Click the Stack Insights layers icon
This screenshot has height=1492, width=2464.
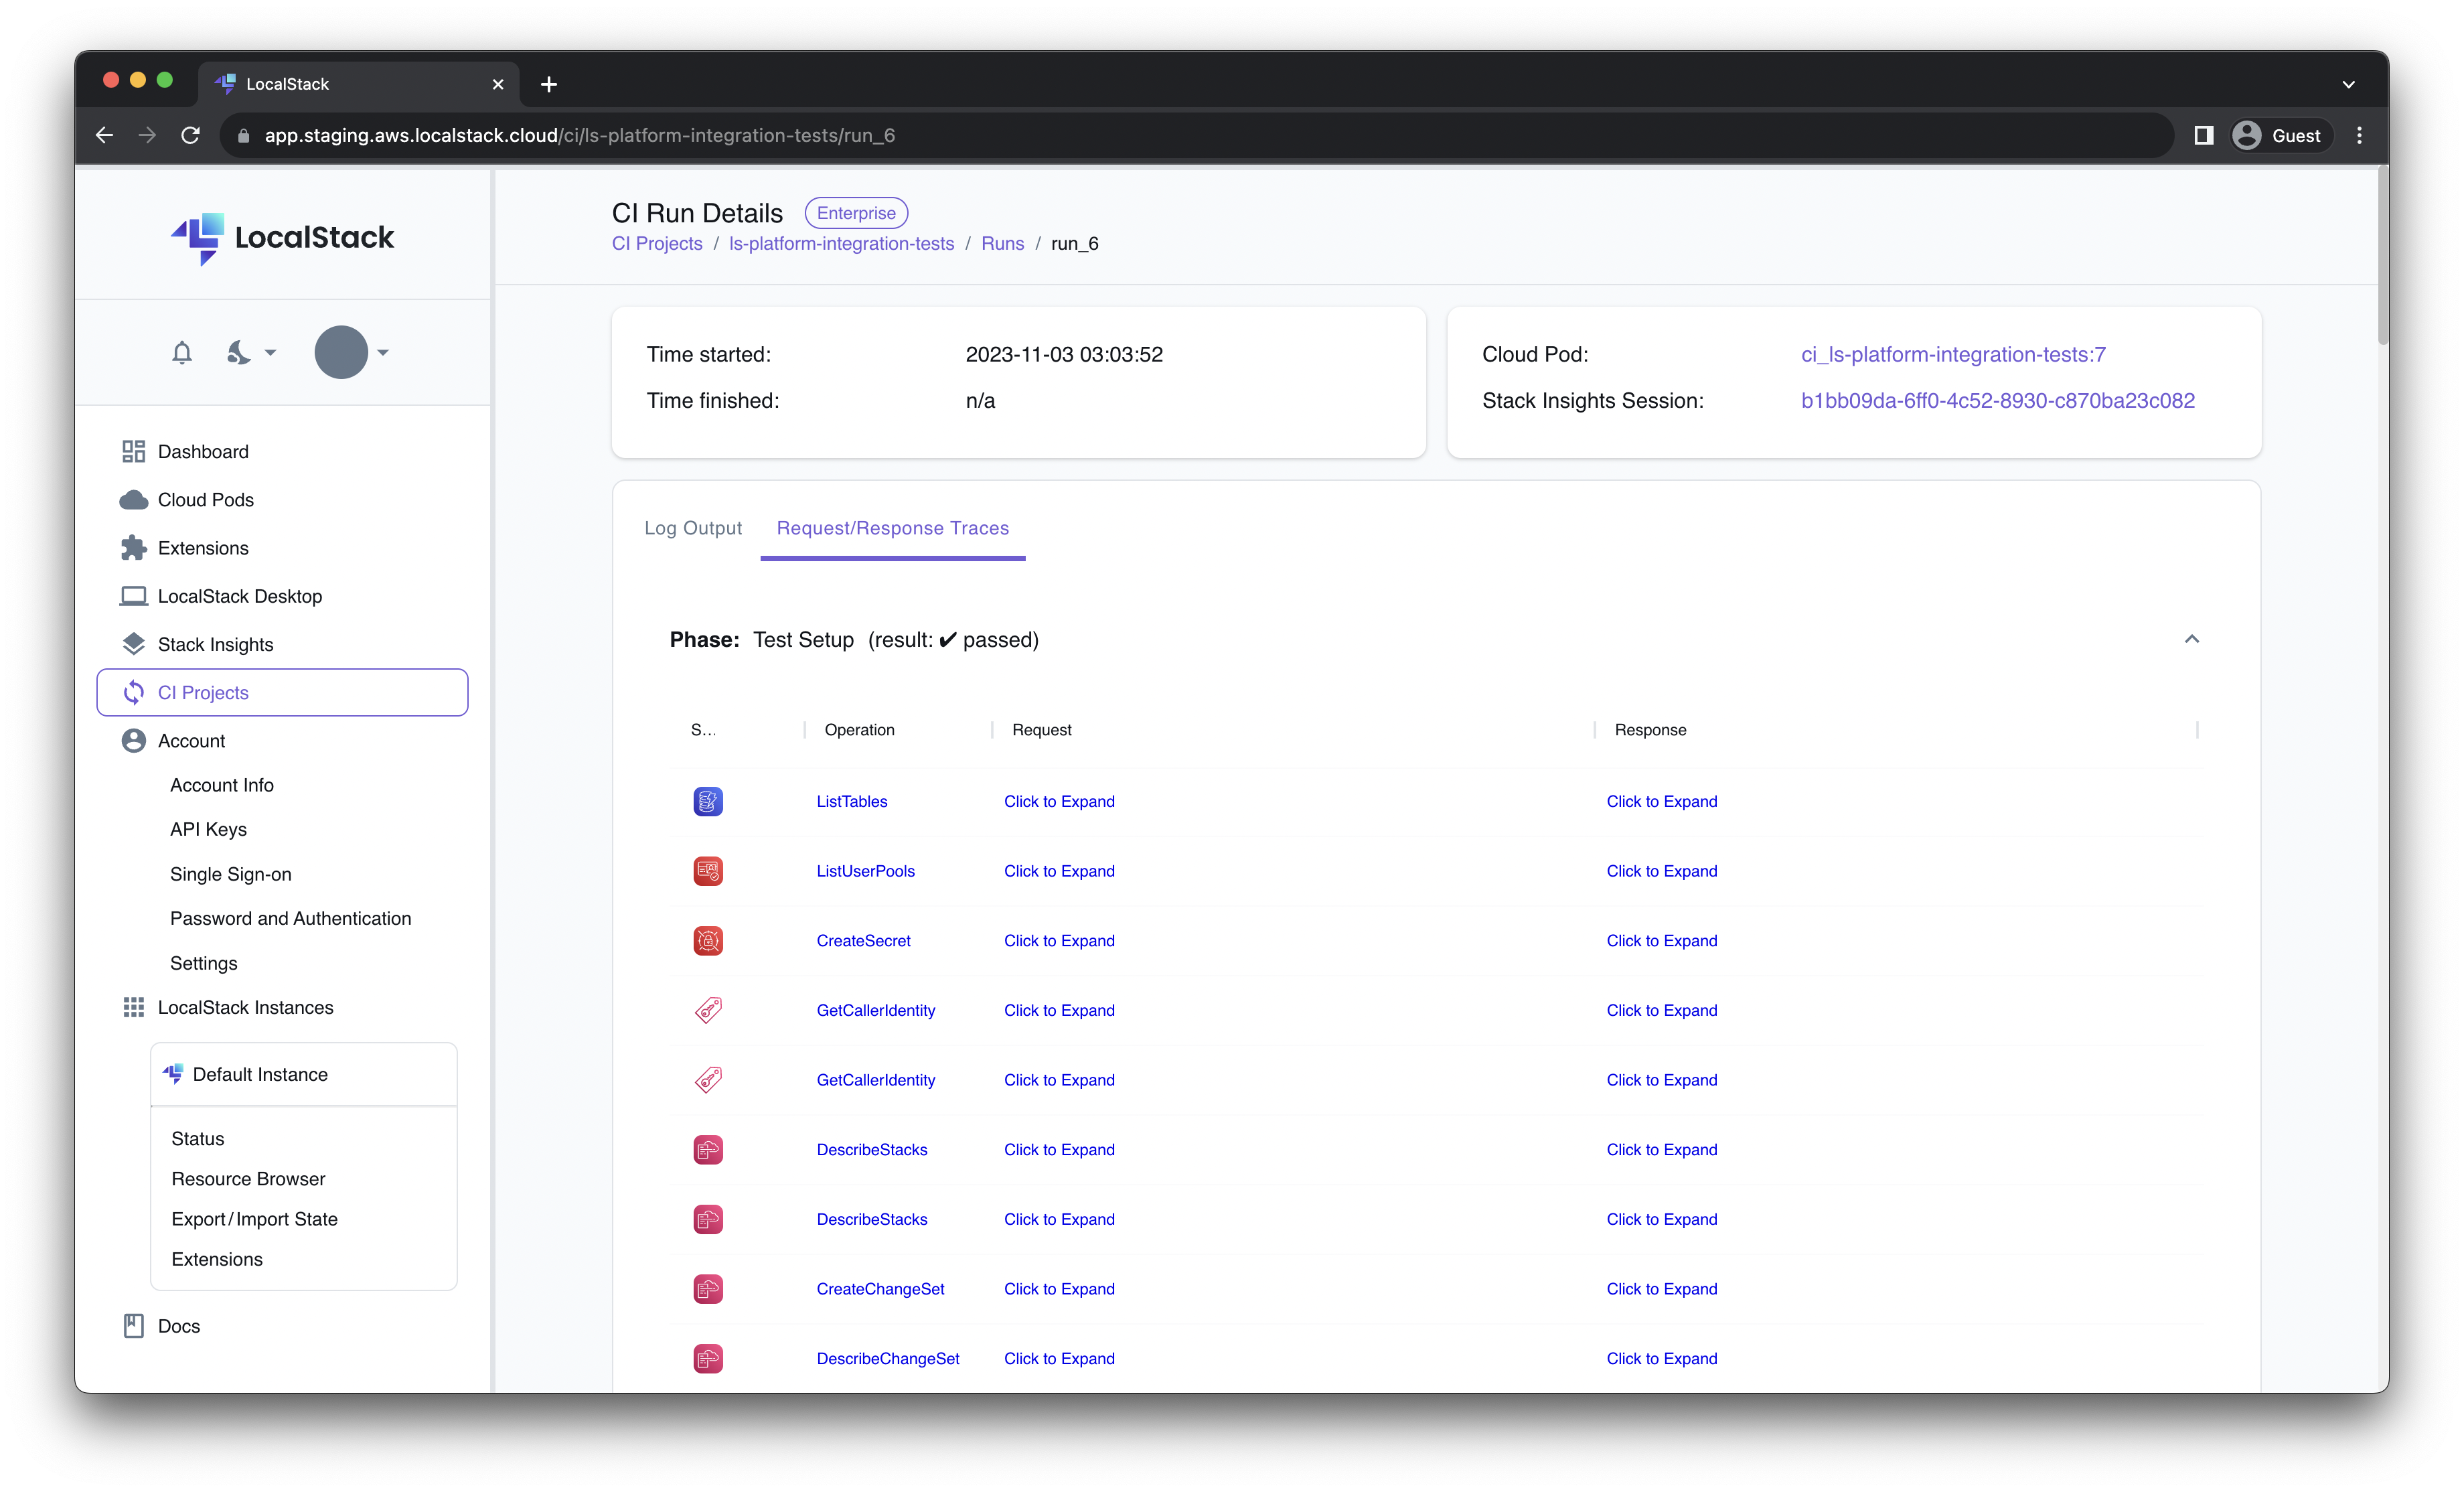(x=133, y=644)
